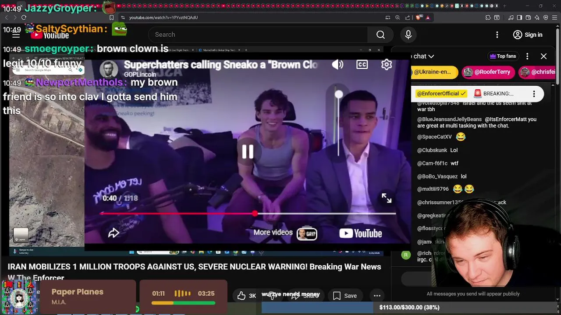561x315 pixels.
Task: Expand the chat mode dropdown chevron
Action: tap(431, 56)
